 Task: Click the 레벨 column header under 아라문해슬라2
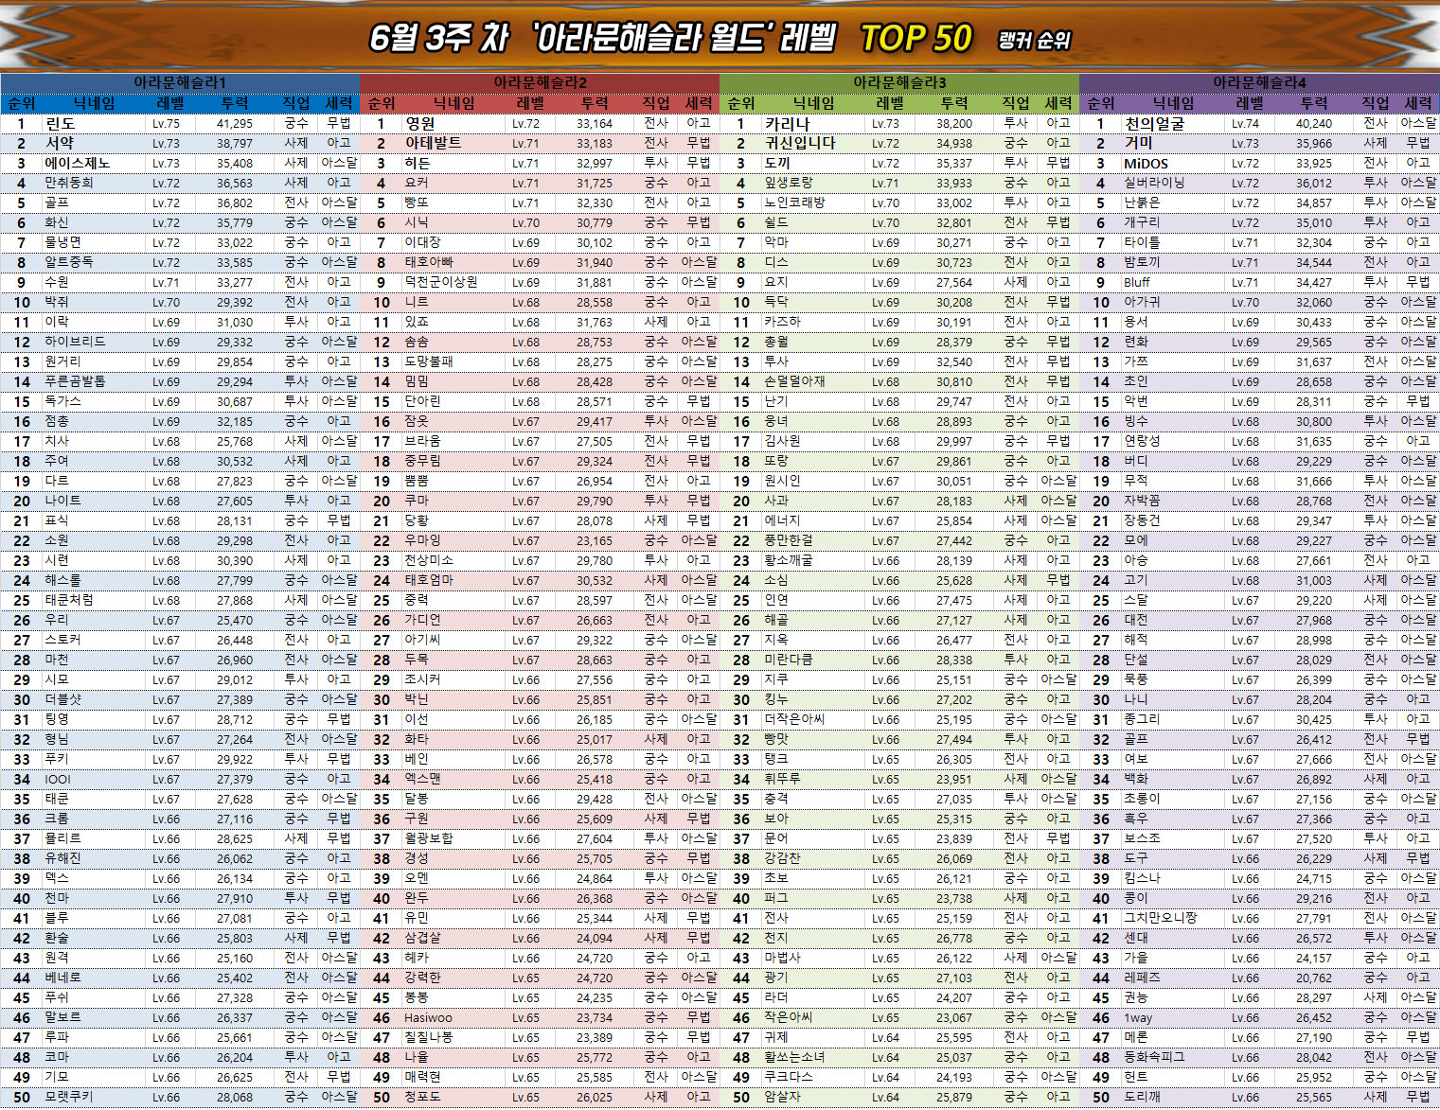pyautogui.click(x=530, y=103)
